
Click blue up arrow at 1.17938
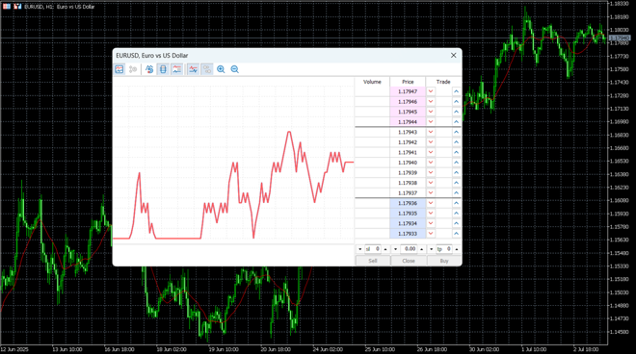[x=457, y=183]
